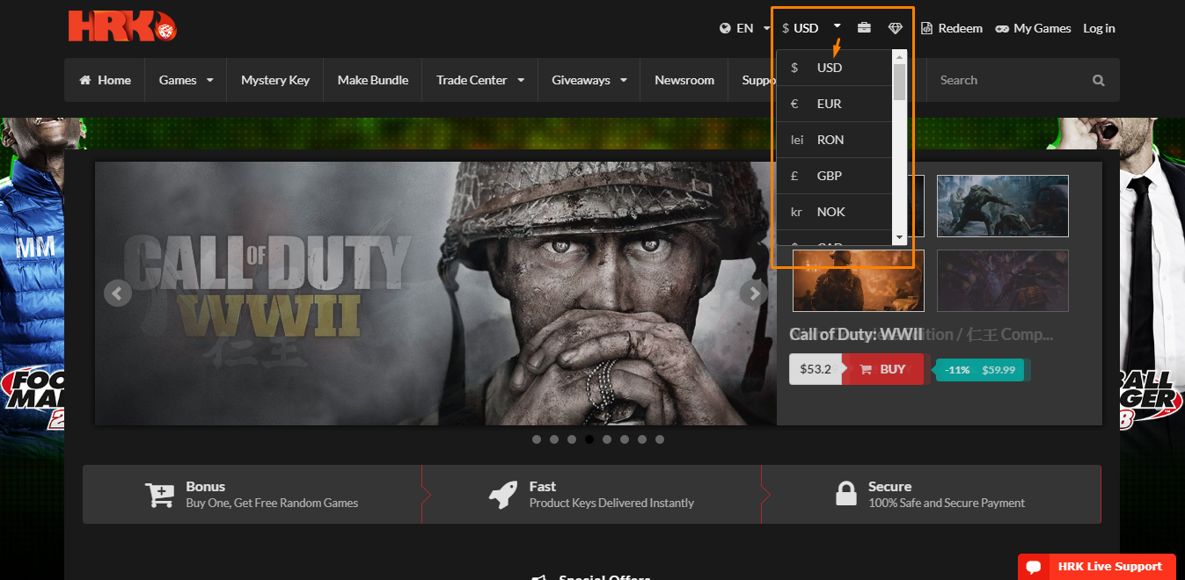Open the Games dropdown menu
This screenshot has width=1185, height=580.
(x=186, y=80)
